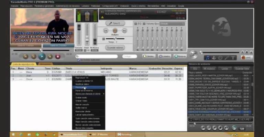Switch to Salida en 2 monitor tab
Screen dimensions: 264x137
click(x=58, y=46)
